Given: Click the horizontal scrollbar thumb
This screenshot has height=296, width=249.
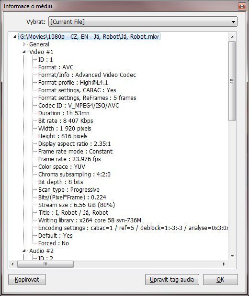Looking at the screenshot, I should [x=45, y=264].
